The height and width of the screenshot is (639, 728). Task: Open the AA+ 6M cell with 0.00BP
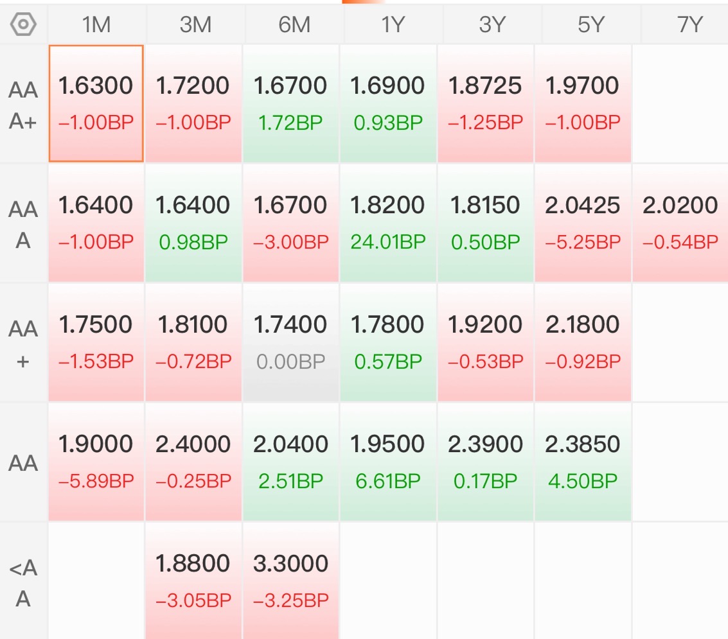coord(290,342)
